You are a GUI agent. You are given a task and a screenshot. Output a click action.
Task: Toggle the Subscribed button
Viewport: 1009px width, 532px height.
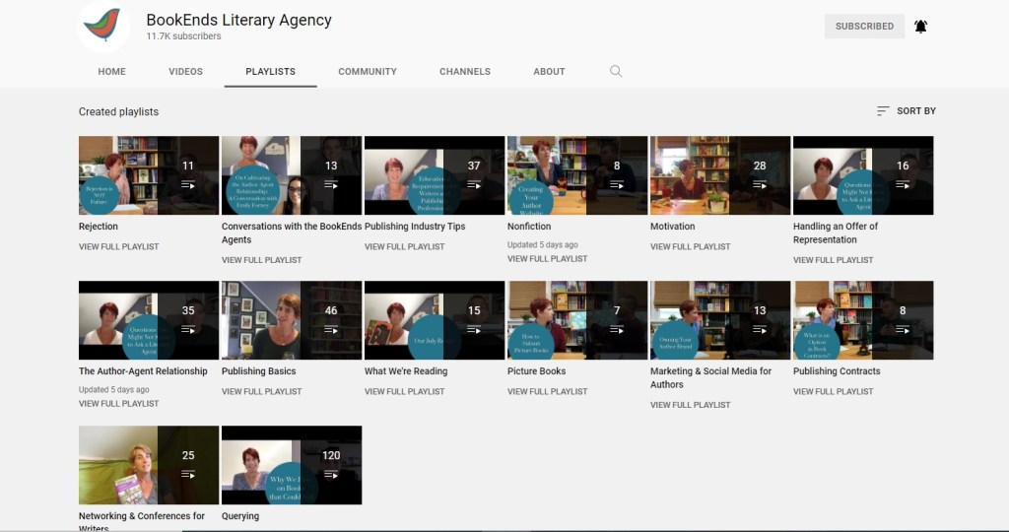[x=864, y=27]
